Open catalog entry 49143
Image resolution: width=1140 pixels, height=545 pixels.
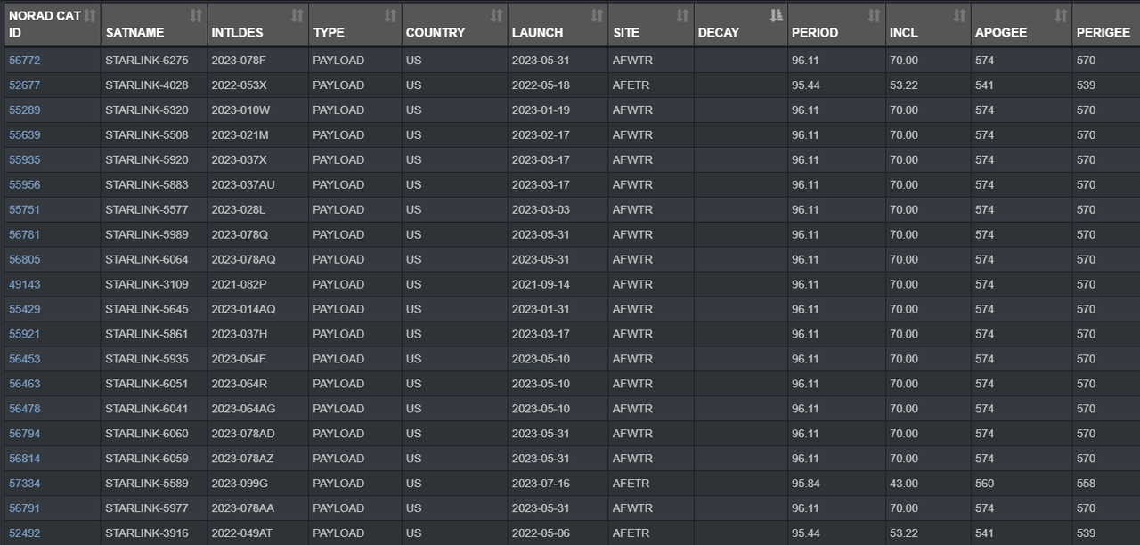24,285
